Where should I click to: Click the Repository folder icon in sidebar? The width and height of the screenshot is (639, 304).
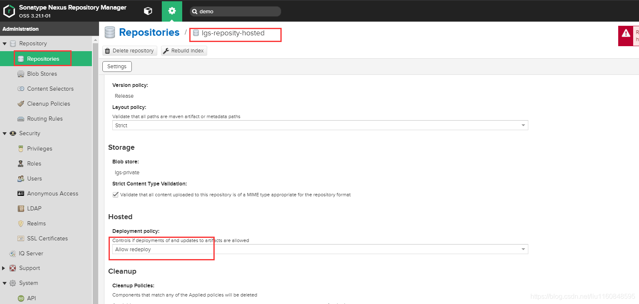13,43
